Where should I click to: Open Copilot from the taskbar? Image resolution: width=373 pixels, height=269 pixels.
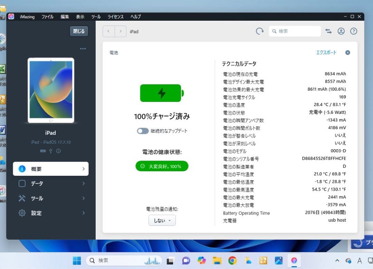click(x=201, y=261)
